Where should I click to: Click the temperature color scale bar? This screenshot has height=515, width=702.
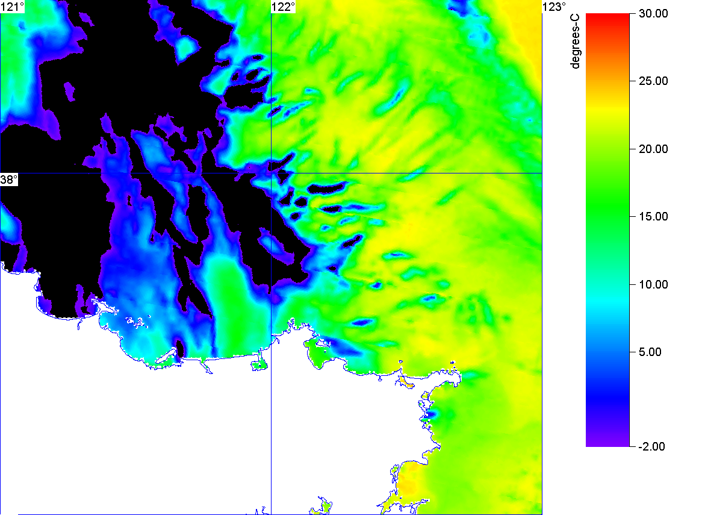click(x=607, y=229)
